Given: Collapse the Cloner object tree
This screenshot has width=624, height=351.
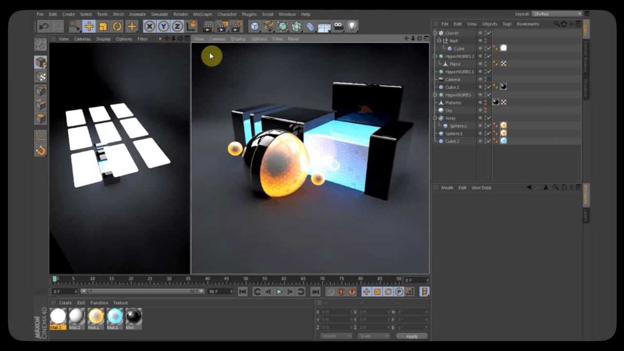Looking at the screenshot, I should [x=435, y=33].
